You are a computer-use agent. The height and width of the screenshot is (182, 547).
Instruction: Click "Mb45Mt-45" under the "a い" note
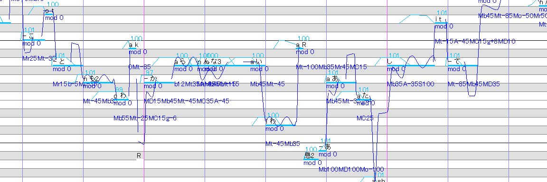(x=268, y=84)
